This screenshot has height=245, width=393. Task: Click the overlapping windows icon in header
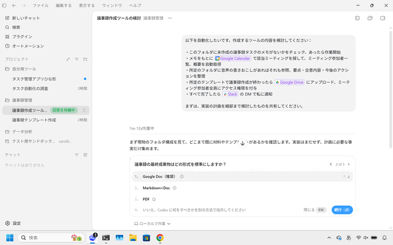(x=370, y=18)
